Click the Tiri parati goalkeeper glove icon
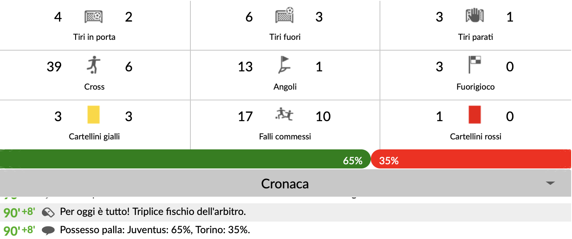The image size is (572, 239). pos(475,17)
